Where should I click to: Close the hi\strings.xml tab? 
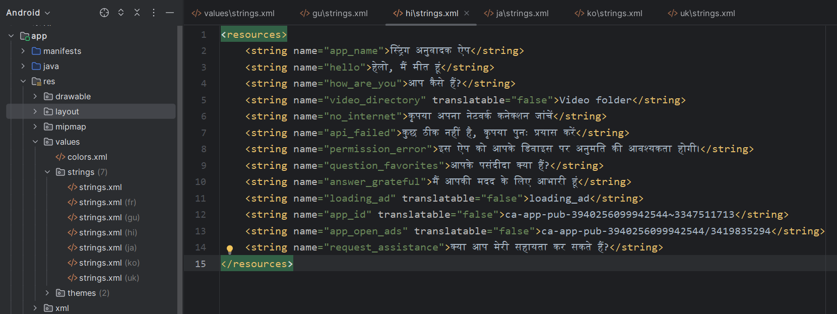pos(467,13)
